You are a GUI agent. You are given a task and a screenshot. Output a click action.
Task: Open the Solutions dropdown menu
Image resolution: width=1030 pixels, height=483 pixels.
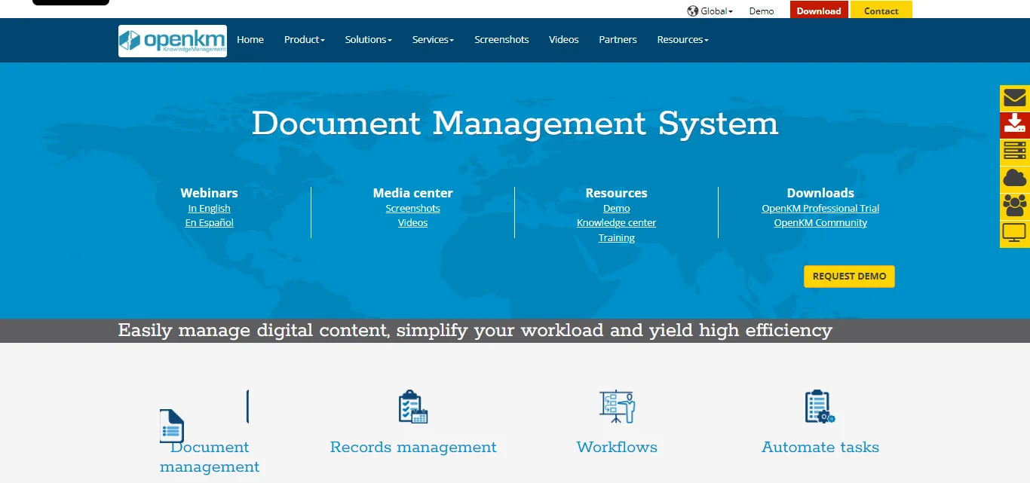369,40
